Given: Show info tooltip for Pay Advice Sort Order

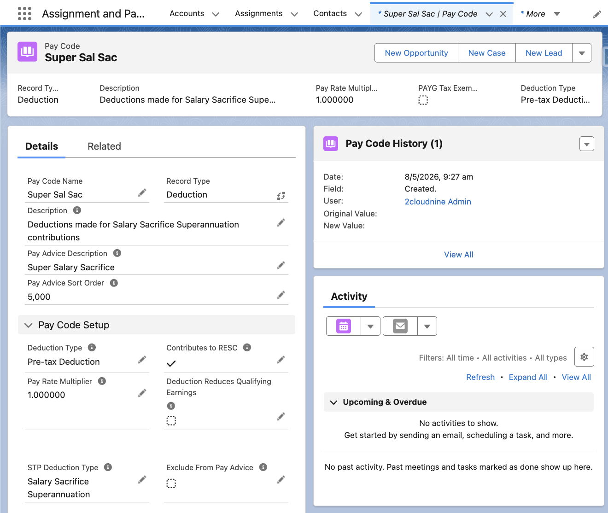Looking at the screenshot, I should coord(114,283).
